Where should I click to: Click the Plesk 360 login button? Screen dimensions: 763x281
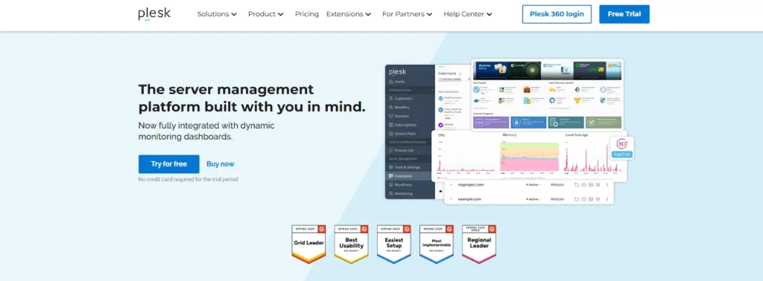tap(557, 14)
